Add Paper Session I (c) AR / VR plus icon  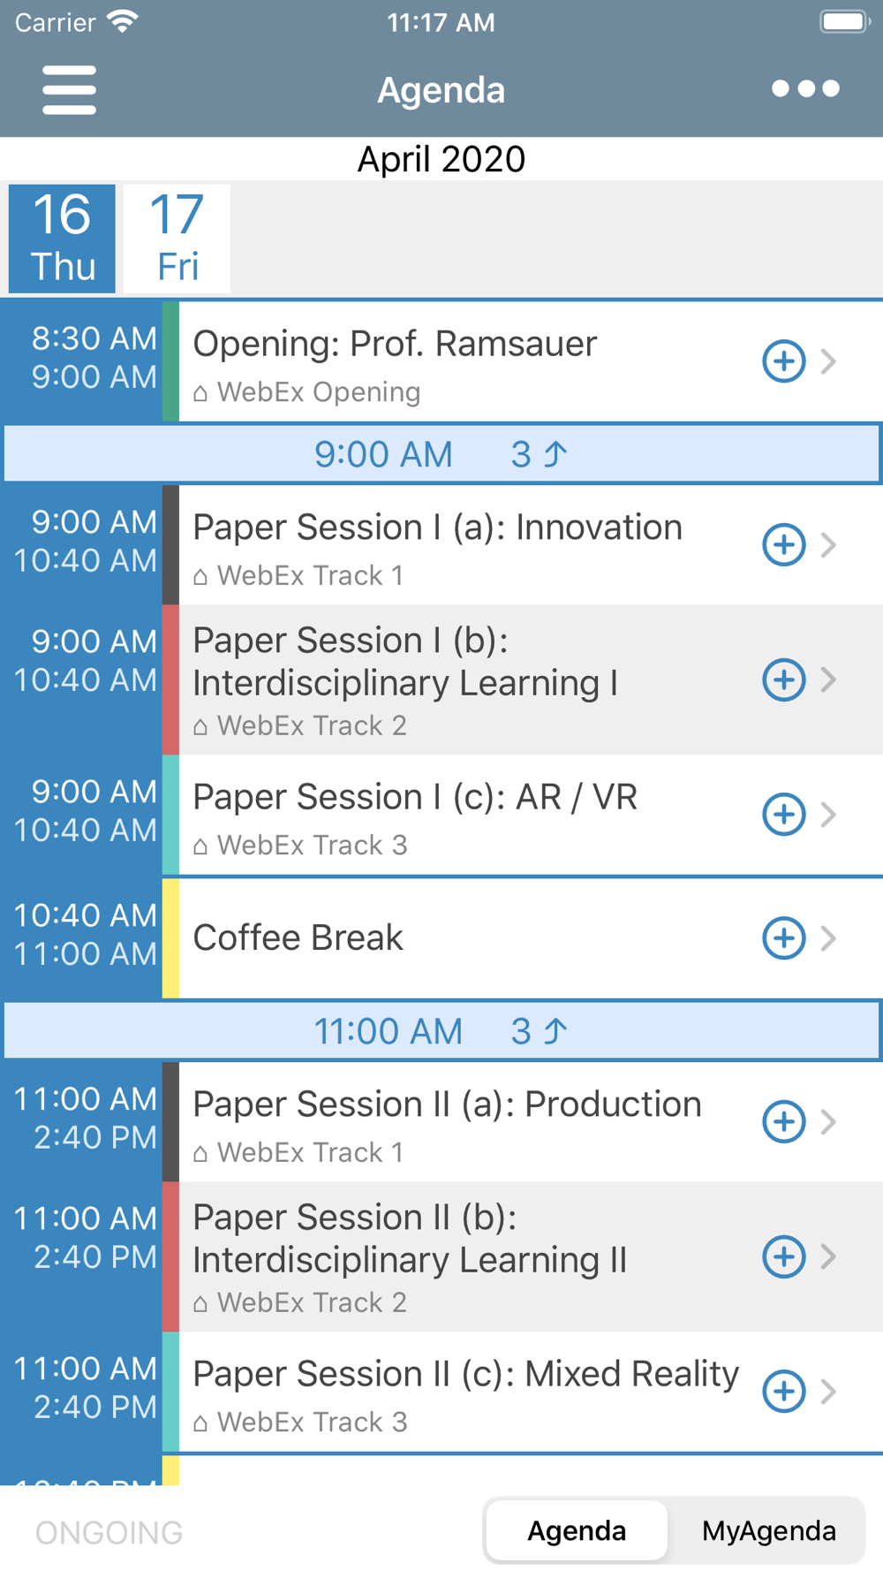pos(783,814)
